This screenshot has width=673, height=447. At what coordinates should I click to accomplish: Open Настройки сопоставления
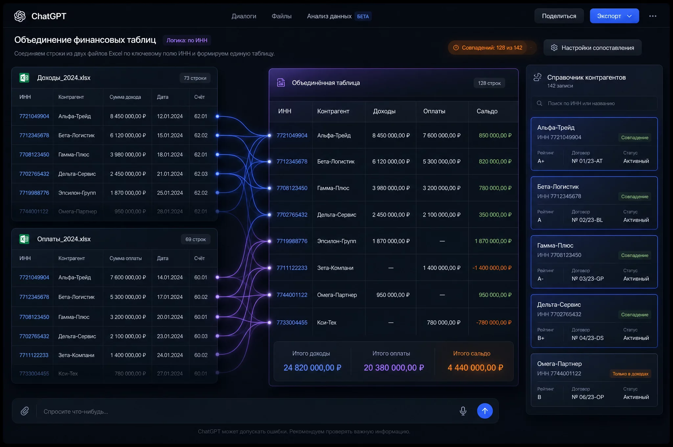click(x=592, y=48)
